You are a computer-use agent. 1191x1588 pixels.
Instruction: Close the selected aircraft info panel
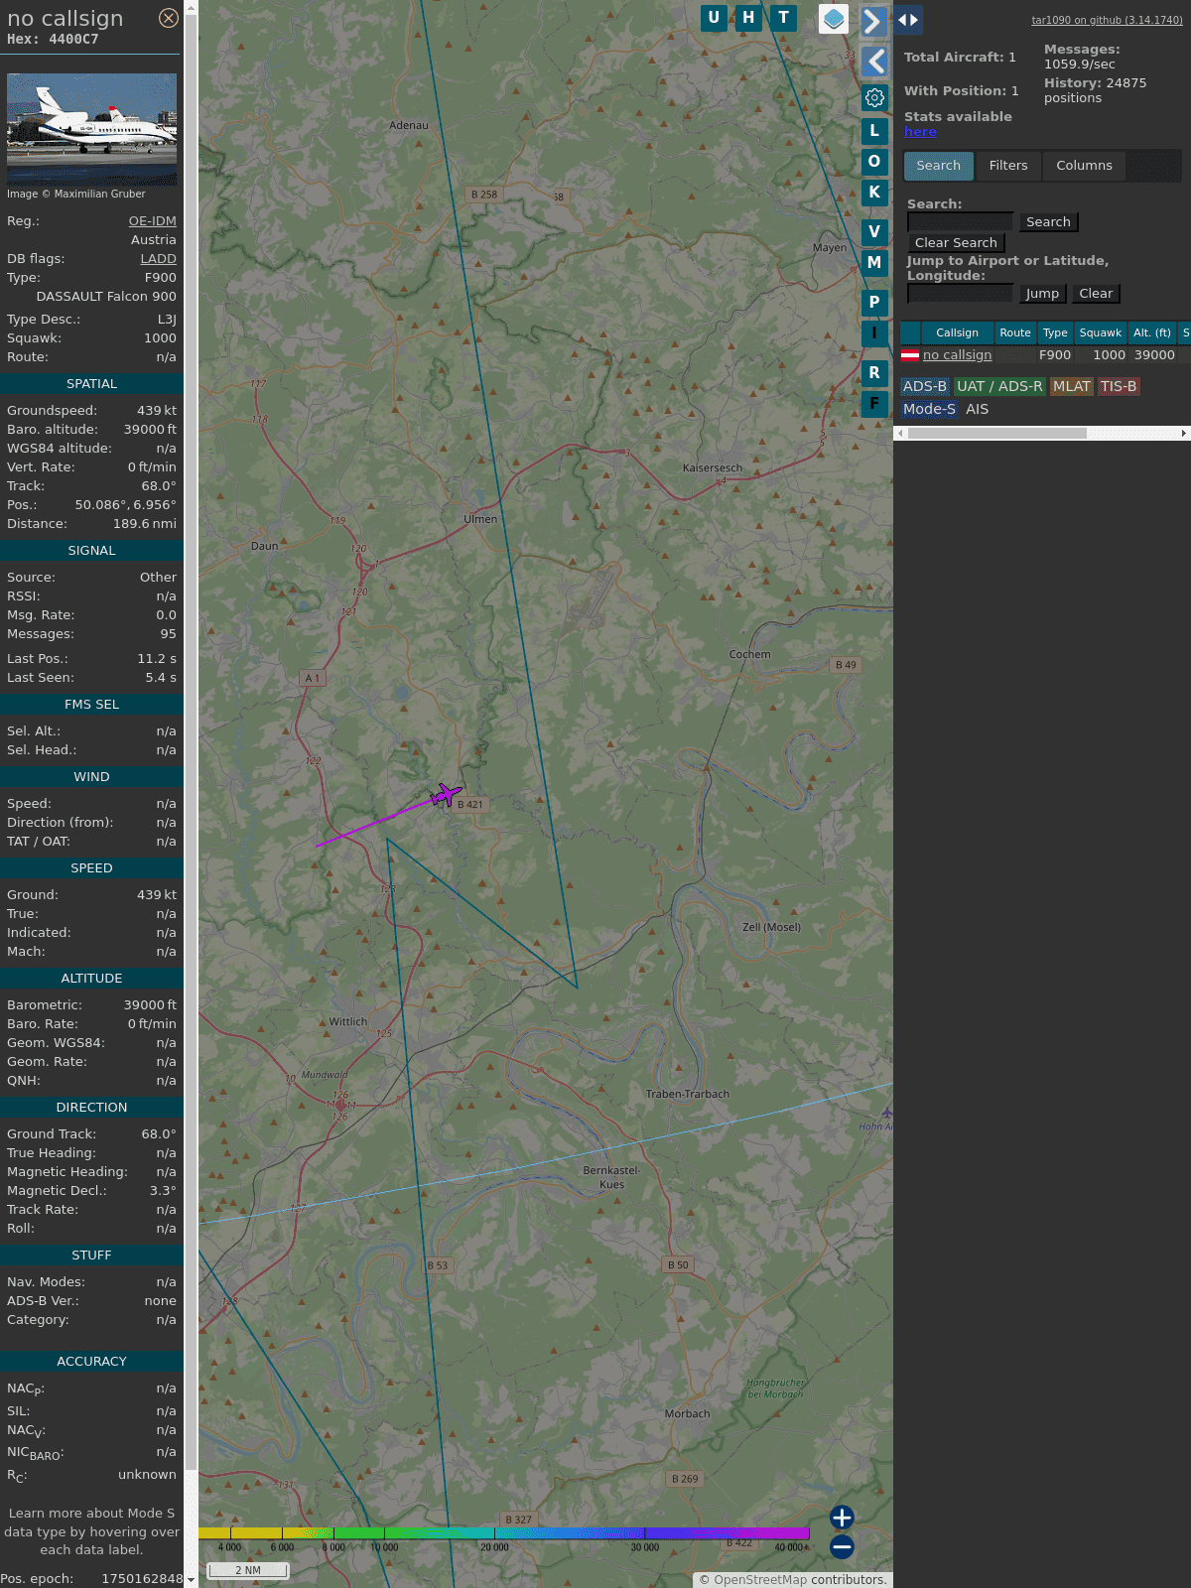click(x=169, y=18)
